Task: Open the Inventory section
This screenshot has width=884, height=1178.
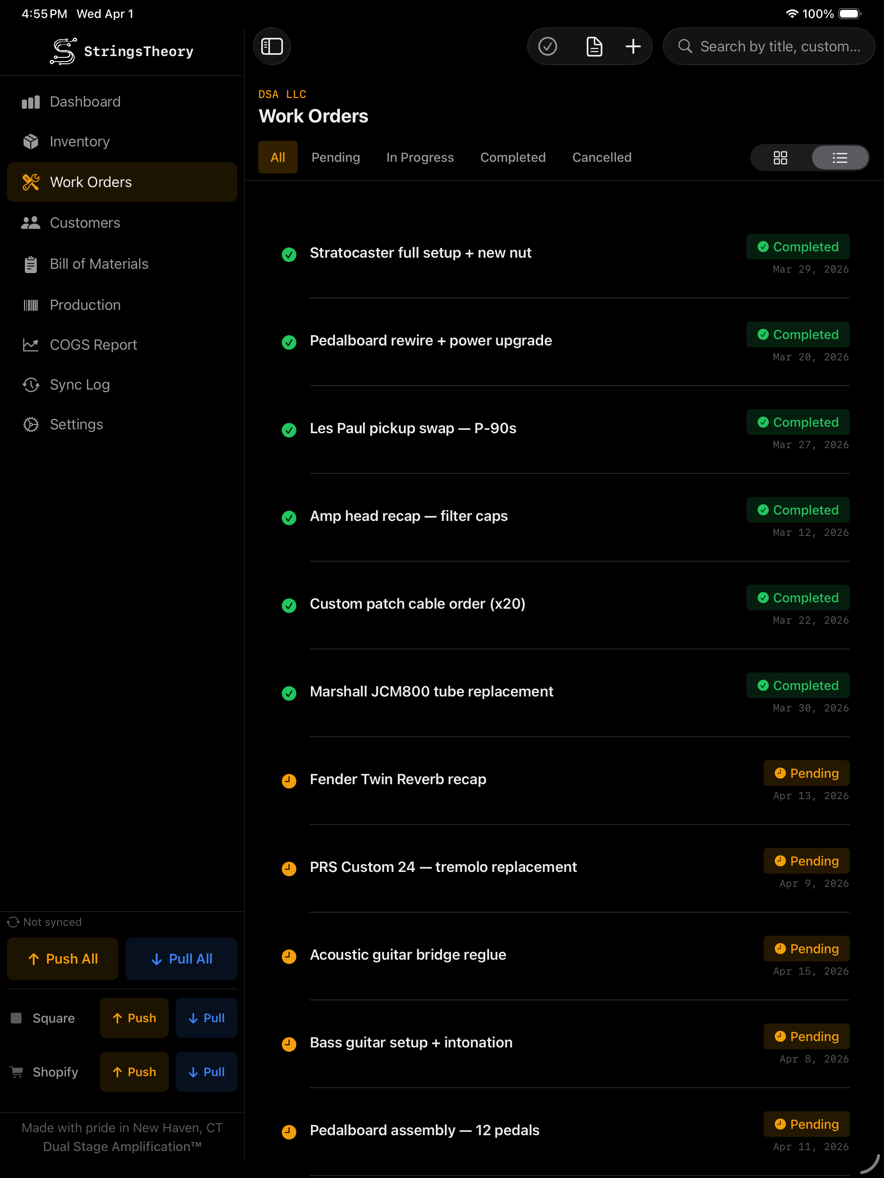Action: [79, 141]
